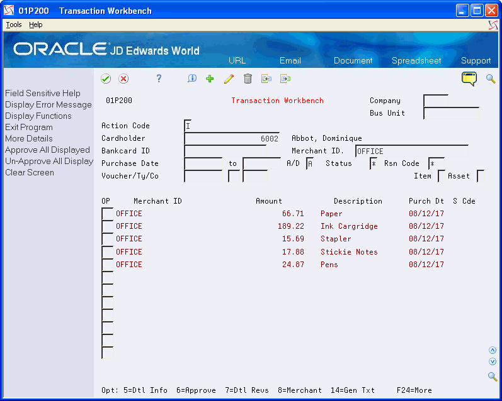Minimize the Transaction Workbench window
This screenshot has width=502, height=401.
(462, 11)
